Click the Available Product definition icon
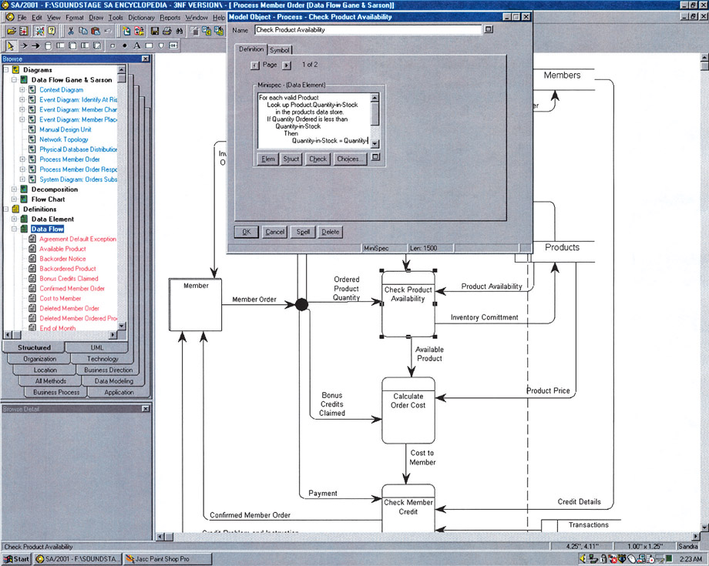The width and height of the screenshot is (709, 566). pos(32,249)
